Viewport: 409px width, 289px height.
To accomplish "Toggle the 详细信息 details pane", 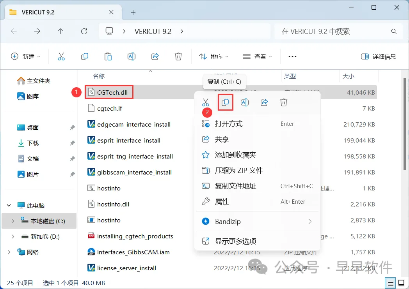I will tap(379, 56).
